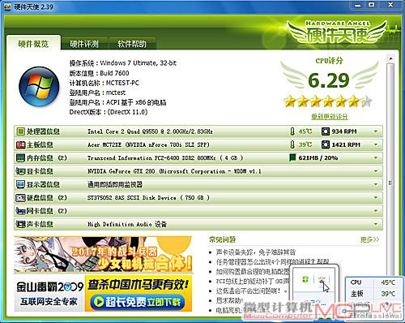Image resolution: width=405 pixels, height=323 pixels.
Task: Expand the processor info row arrow
Action: point(376,131)
